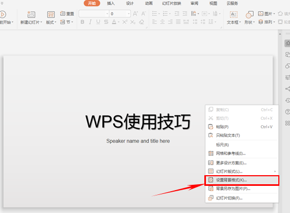Switch to the Insert (插入) tab
290x213 pixels.
tap(111, 3)
